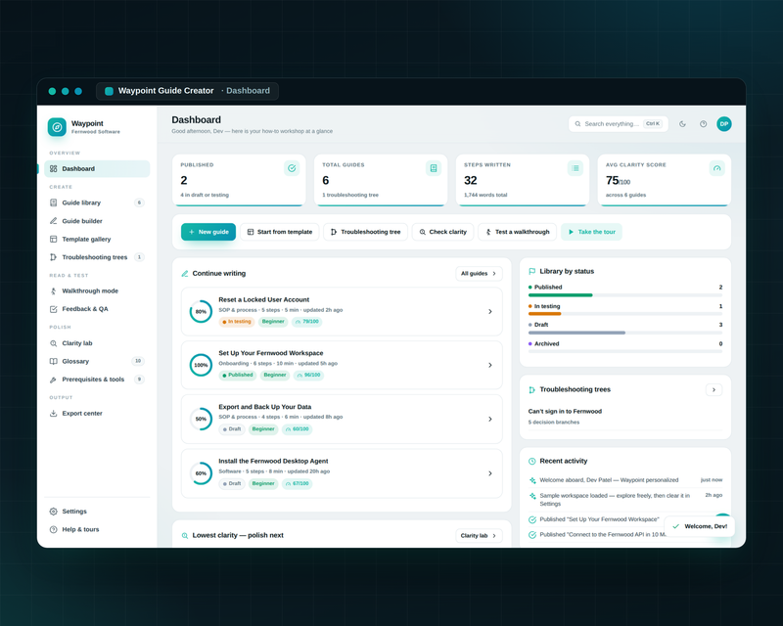Screen dimensions: 783x626
Task: Click the sparkle icon next to Welcome aboard activity
Action: coord(532,480)
